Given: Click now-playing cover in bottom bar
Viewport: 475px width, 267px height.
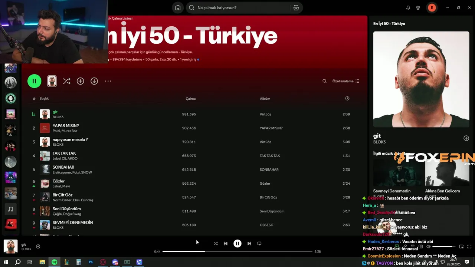Looking at the screenshot, I should coord(10,246).
